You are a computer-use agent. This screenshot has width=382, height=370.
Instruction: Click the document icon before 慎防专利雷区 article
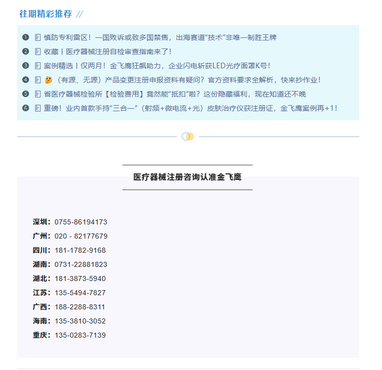tap(38, 37)
